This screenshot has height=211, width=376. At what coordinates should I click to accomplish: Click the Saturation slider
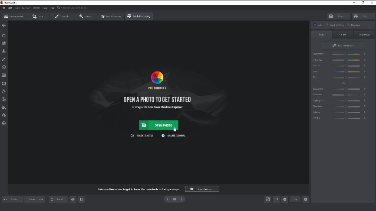[346, 54]
